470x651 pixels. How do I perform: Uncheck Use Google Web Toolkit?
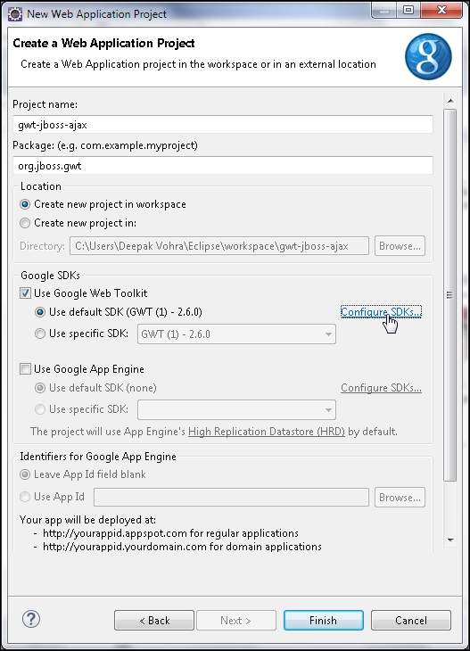click(x=25, y=293)
